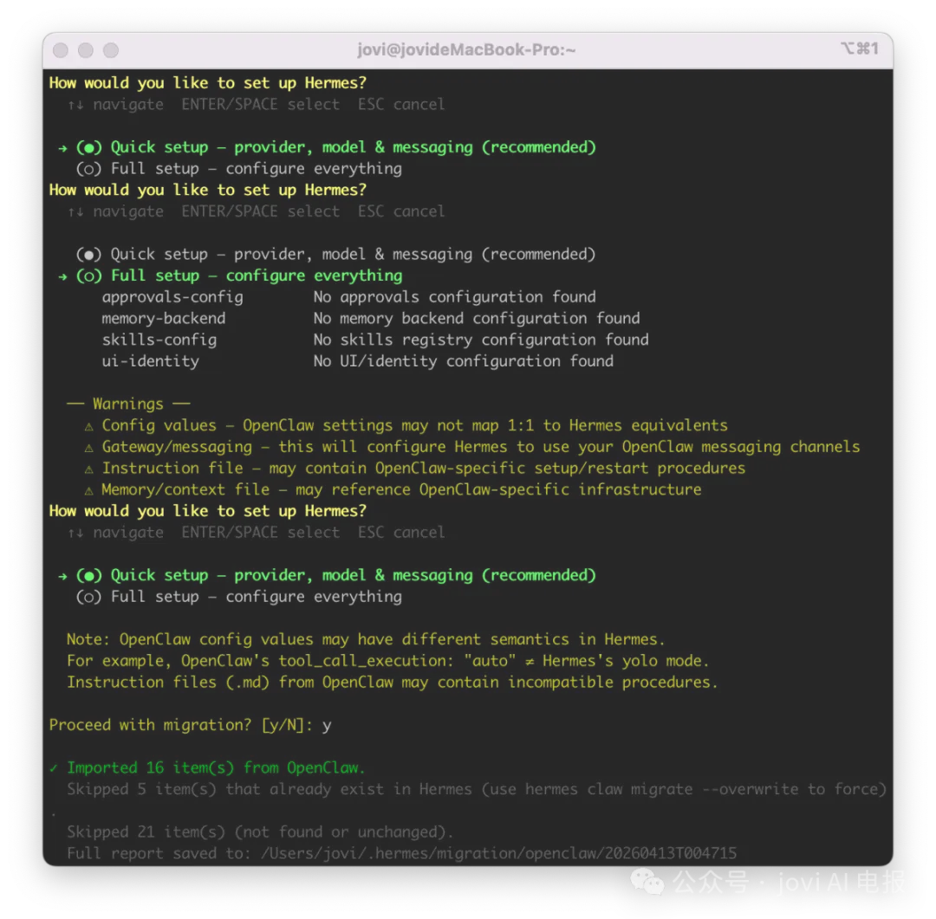Click the "Instruction files (.md) from OpenClaw" line
Viewport: 936px width, 919px height.
pos(393,683)
